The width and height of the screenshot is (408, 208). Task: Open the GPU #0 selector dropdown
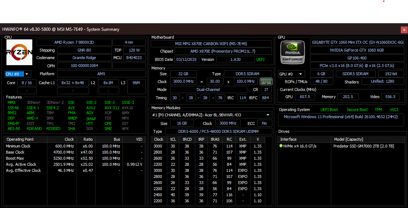291,74
